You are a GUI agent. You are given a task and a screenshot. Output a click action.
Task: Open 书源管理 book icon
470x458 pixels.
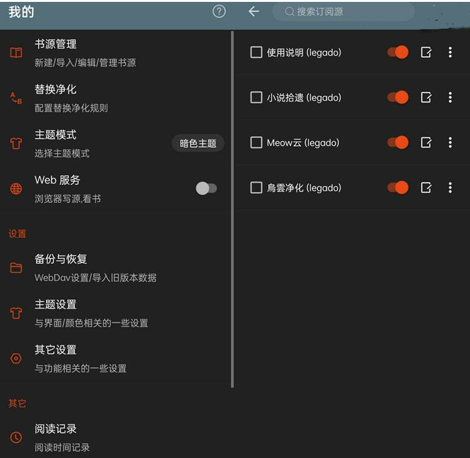pyautogui.click(x=16, y=53)
